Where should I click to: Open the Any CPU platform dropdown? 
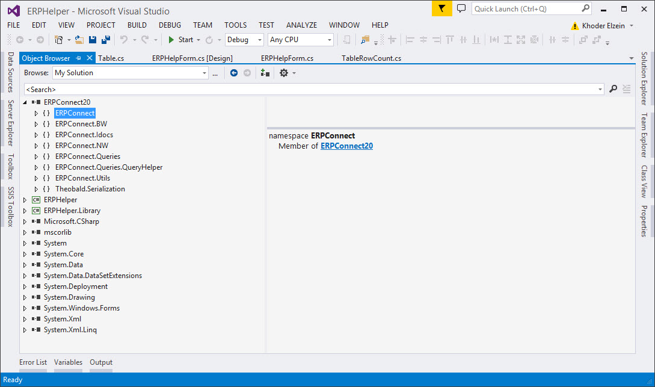pyautogui.click(x=329, y=40)
